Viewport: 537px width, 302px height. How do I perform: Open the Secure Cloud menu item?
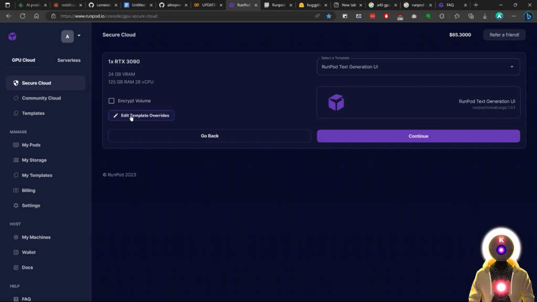46,83
